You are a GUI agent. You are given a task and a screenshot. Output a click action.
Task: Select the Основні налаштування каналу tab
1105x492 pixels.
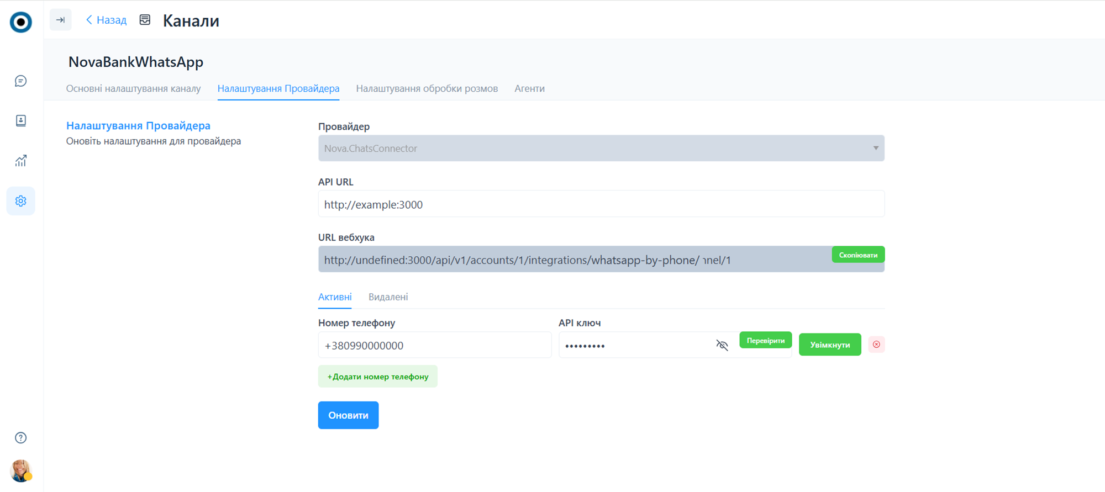(133, 88)
